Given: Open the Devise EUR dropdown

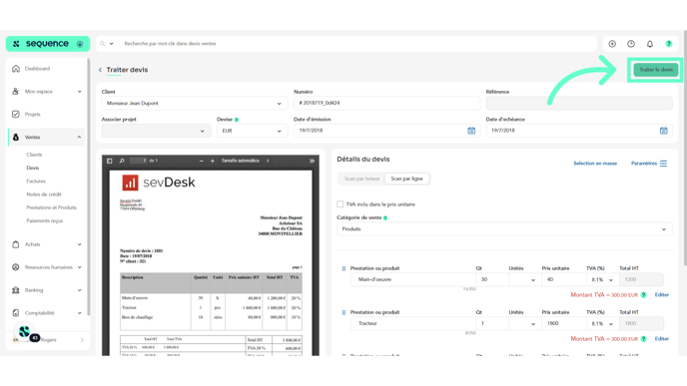Looking at the screenshot, I should pos(252,131).
